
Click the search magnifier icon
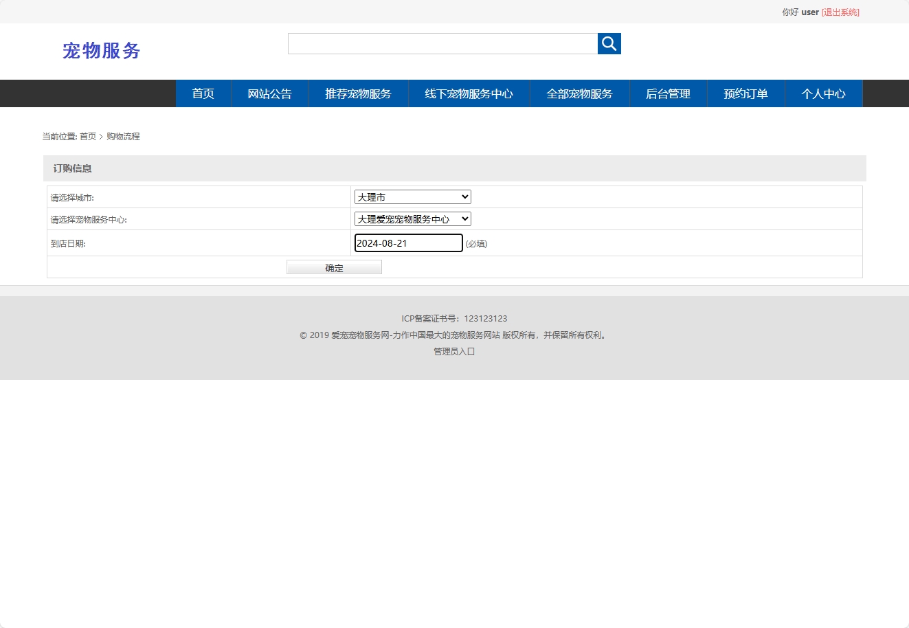(609, 43)
